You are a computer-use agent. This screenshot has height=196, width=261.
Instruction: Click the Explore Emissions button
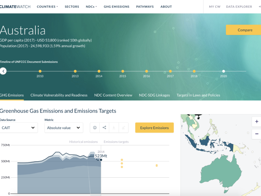click(x=154, y=128)
